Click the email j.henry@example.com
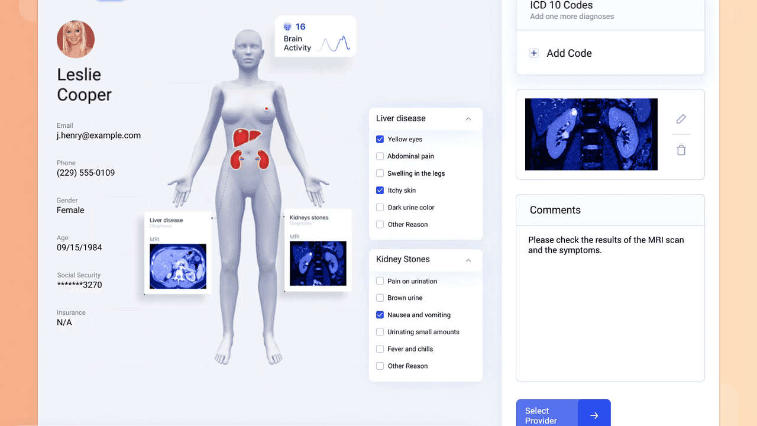757x426 pixels. click(x=99, y=135)
